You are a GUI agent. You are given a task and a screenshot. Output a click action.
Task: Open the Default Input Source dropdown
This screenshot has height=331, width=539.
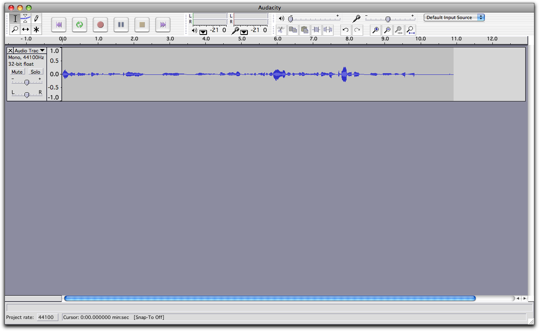click(x=454, y=17)
